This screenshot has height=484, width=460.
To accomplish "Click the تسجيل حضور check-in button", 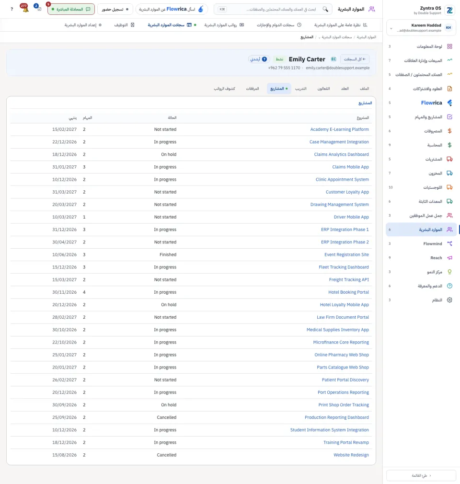I will [115, 9].
